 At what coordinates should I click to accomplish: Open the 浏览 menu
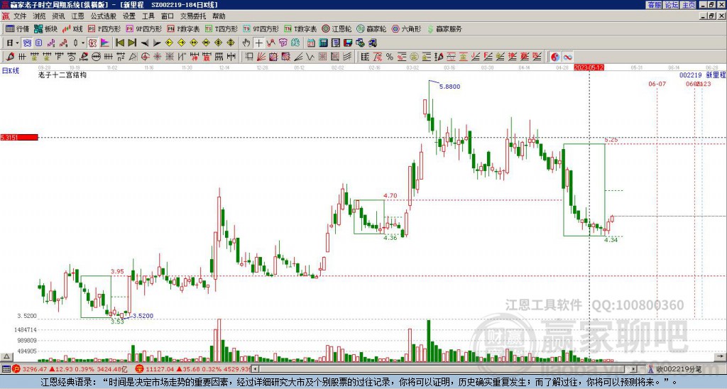tap(40, 16)
